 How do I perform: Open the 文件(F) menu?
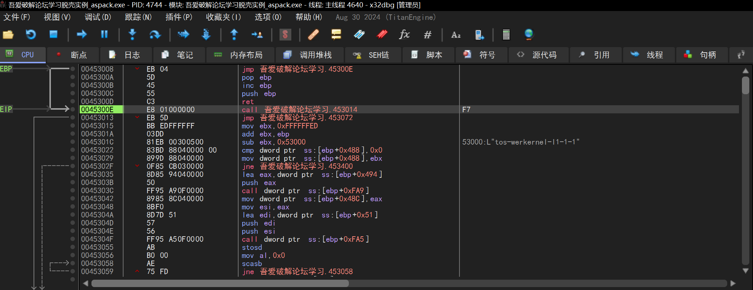coord(17,17)
